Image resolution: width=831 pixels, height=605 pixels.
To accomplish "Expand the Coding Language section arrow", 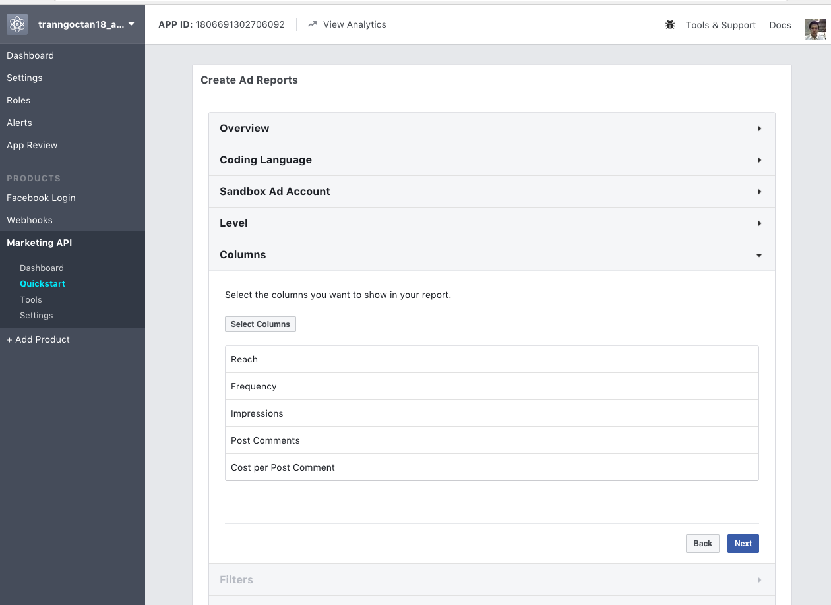I will 759,160.
